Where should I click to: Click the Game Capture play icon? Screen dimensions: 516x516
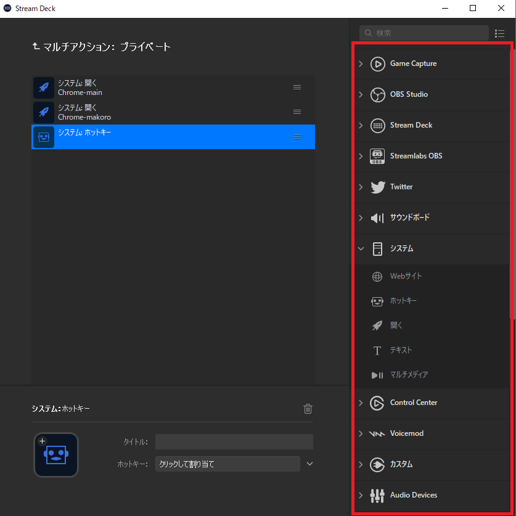click(377, 64)
